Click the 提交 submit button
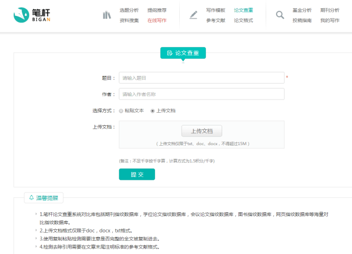Screen dimensions: 352x254 tap(137, 174)
